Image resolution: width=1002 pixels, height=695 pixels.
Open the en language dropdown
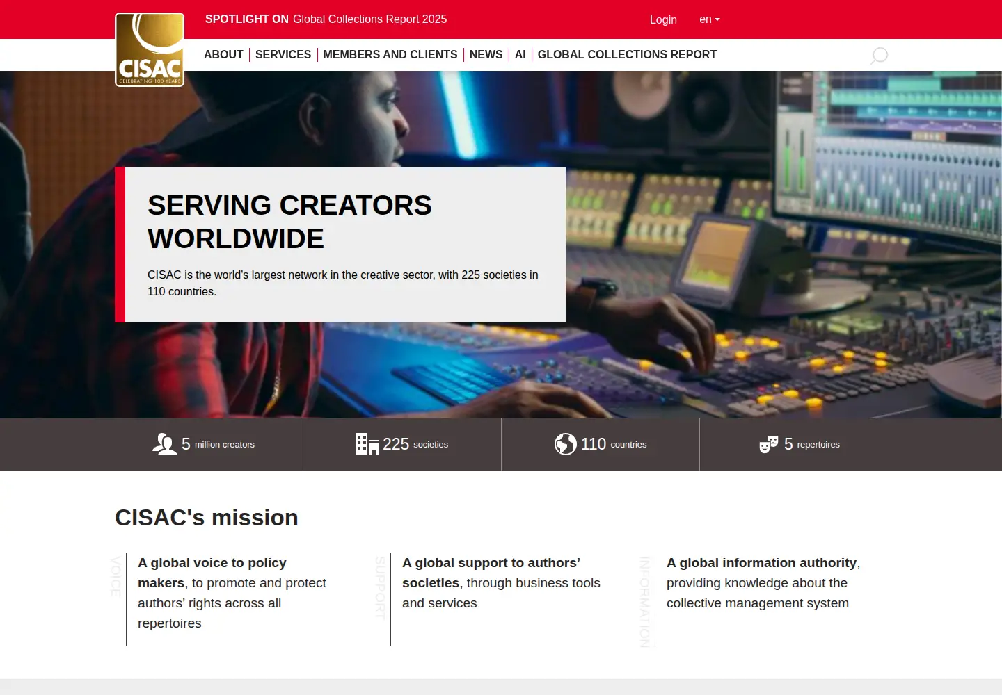tap(710, 19)
